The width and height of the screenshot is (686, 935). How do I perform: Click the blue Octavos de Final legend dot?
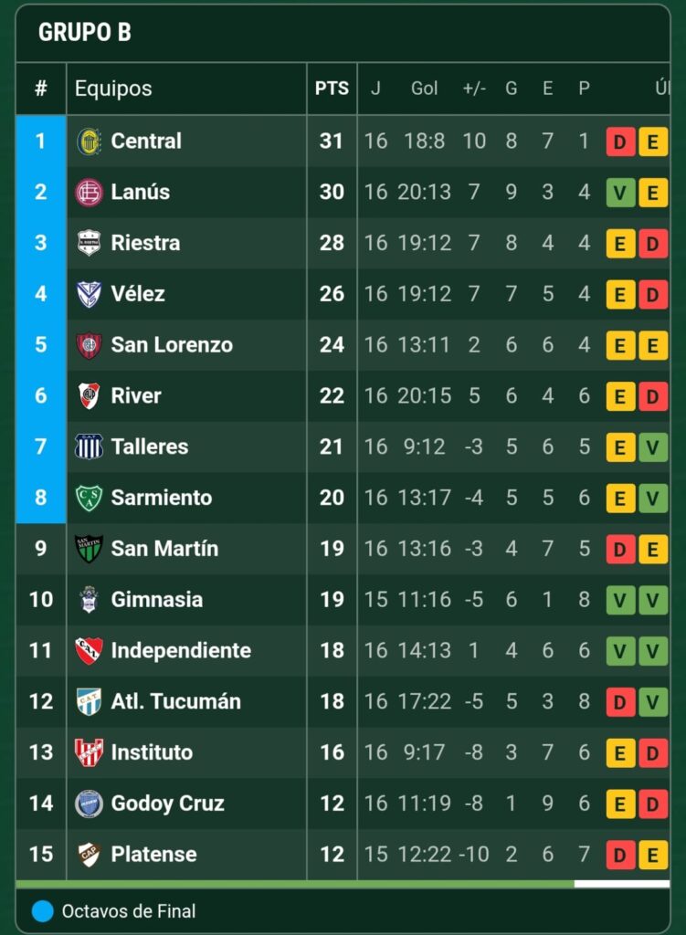click(x=43, y=911)
